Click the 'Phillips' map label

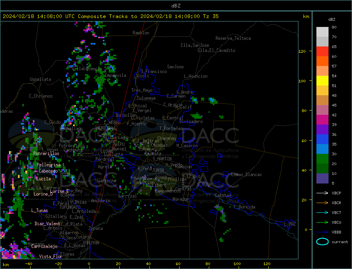click(x=177, y=179)
